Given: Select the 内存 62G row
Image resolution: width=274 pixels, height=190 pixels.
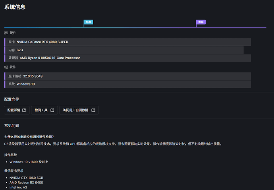Looking at the screenshot, I should point(124,50).
